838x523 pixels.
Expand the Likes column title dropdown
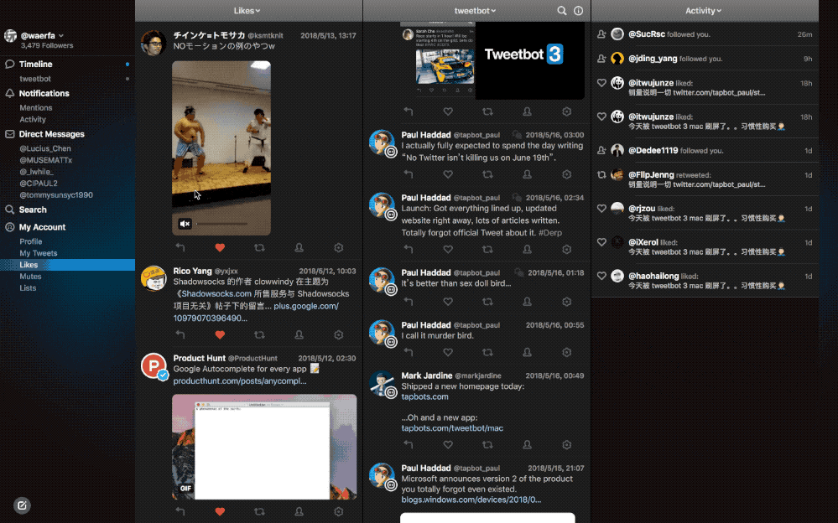click(248, 11)
